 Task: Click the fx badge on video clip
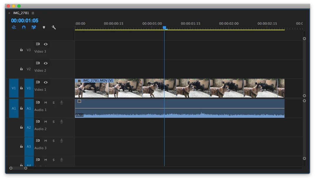pos(79,81)
